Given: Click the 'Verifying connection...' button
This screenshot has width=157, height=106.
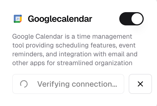Looking at the screenshot, I should click(68, 84).
